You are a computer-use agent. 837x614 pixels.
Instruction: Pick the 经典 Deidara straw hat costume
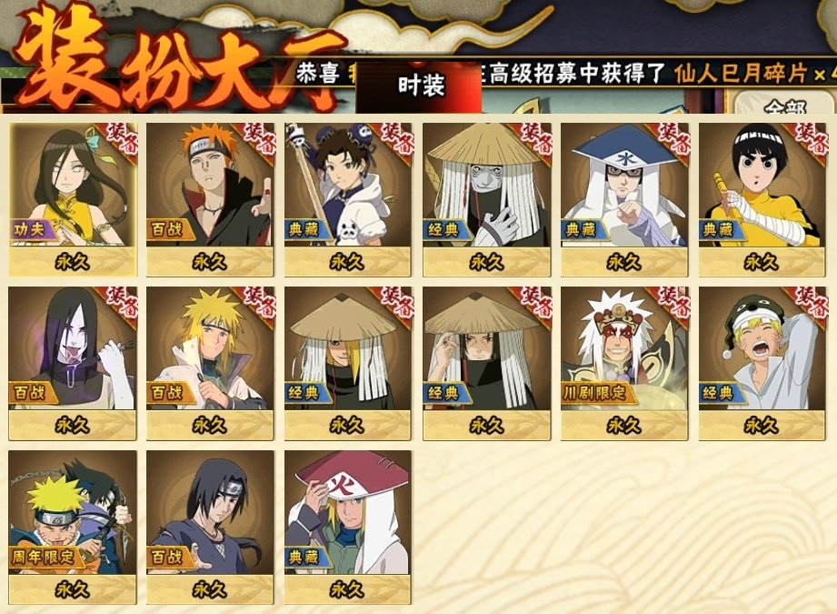click(348, 363)
